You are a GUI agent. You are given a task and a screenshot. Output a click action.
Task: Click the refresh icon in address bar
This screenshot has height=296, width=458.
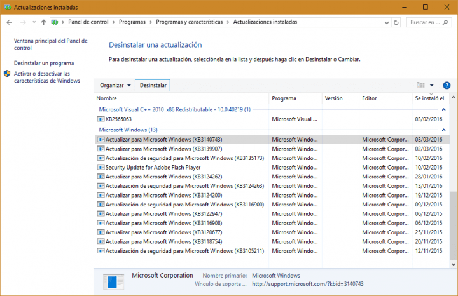pyautogui.click(x=396, y=22)
